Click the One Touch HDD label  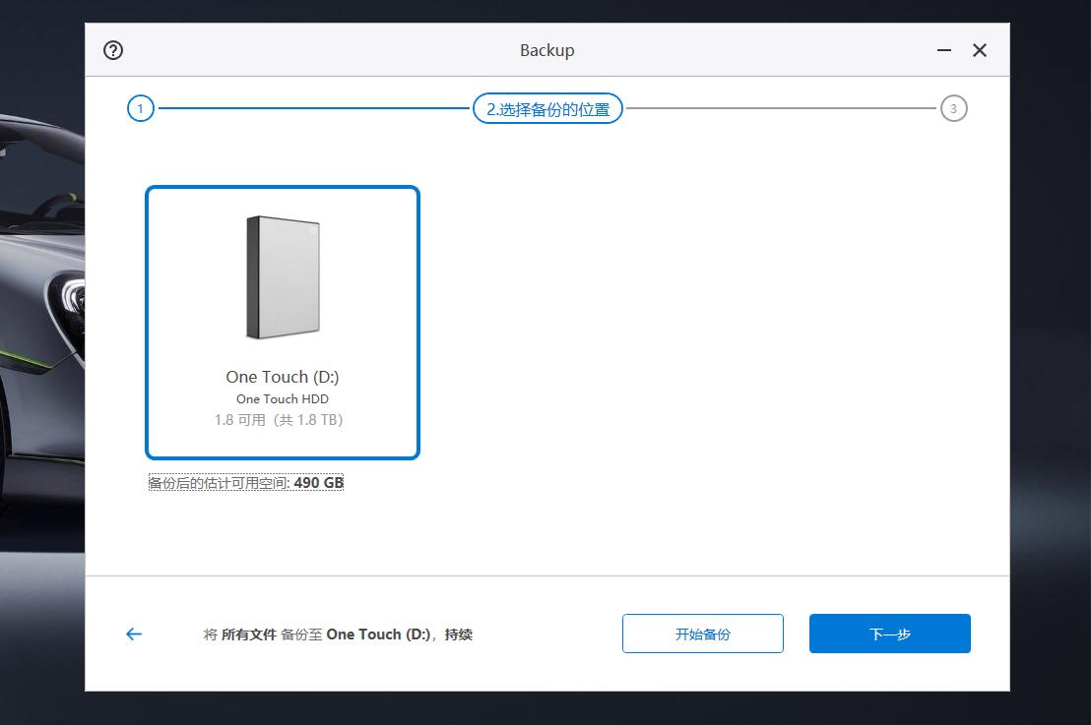tap(283, 399)
